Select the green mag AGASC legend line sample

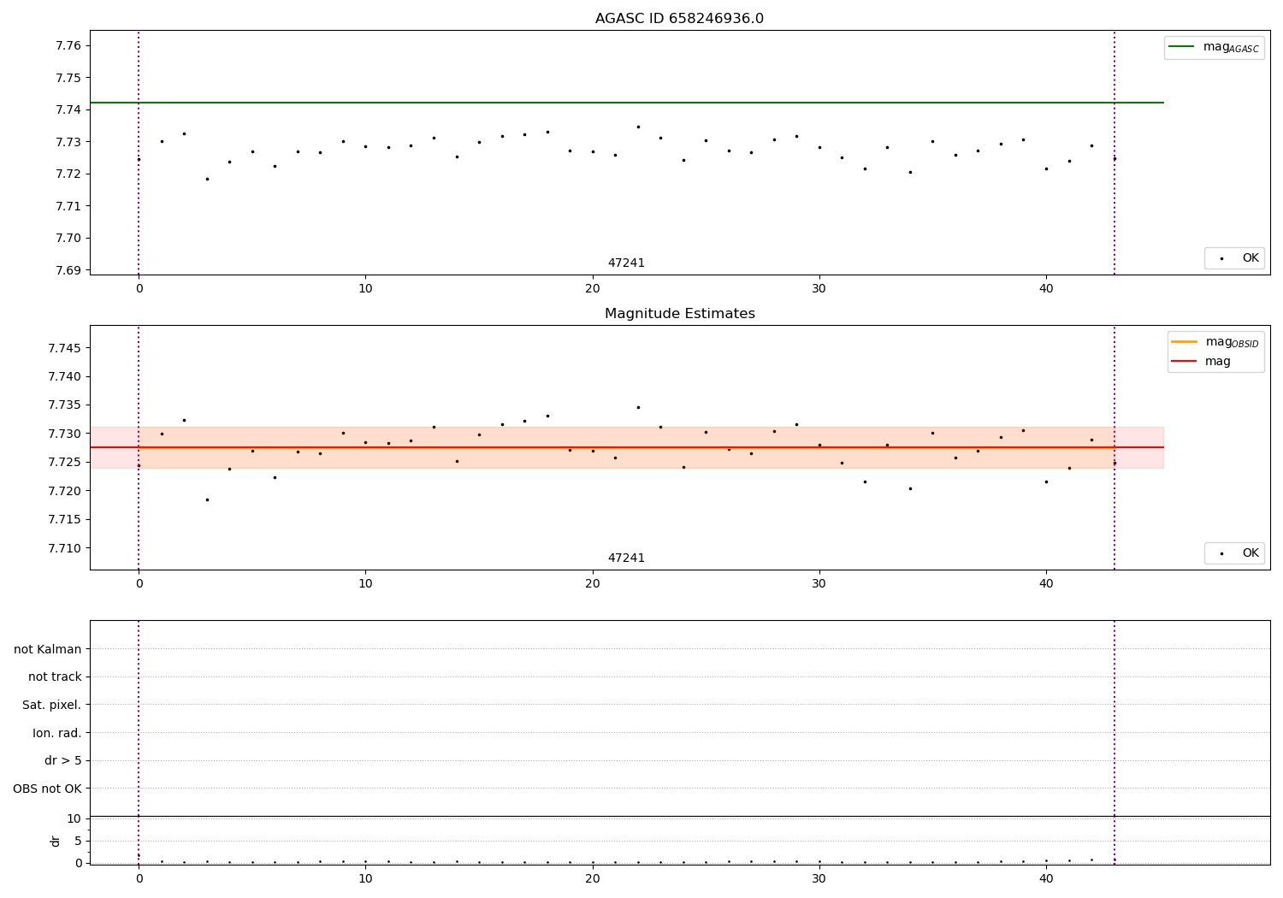(x=1182, y=47)
